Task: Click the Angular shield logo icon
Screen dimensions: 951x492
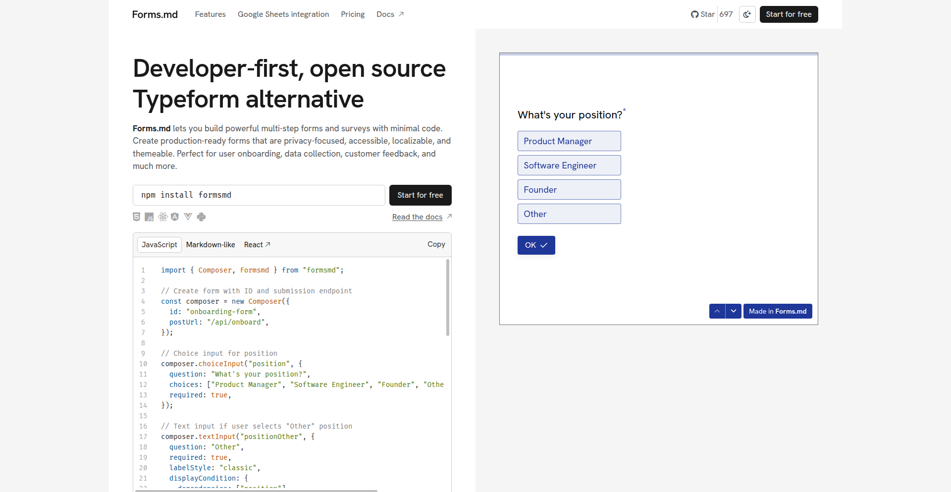Action: pos(175,217)
